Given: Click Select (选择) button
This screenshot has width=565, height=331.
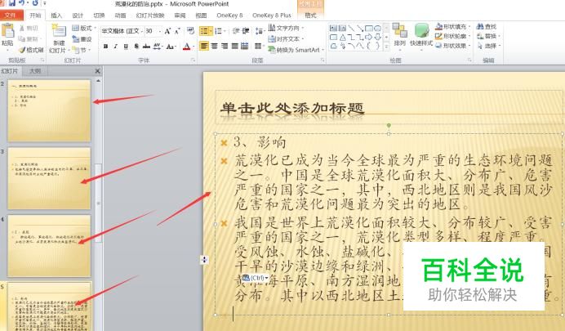Looking at the screenshot, I should (488, 46).
